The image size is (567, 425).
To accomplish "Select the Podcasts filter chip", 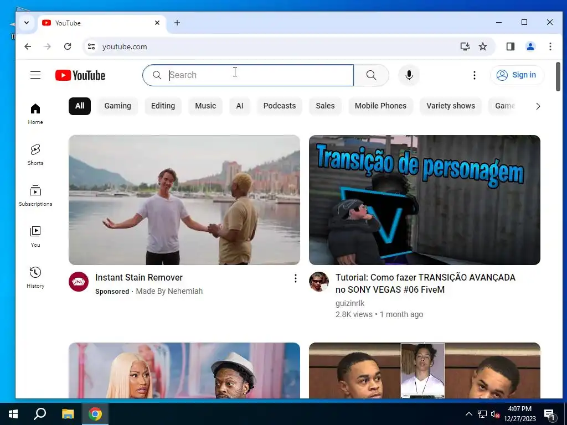I will click(280, 106).
